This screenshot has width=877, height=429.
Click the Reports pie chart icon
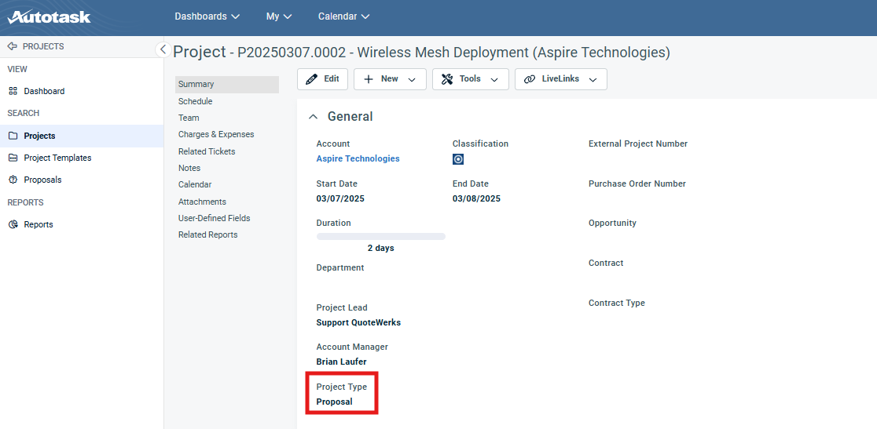coord(13,224)
